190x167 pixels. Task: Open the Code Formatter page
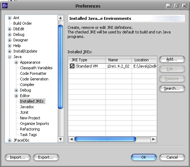[x=33, y=73]
